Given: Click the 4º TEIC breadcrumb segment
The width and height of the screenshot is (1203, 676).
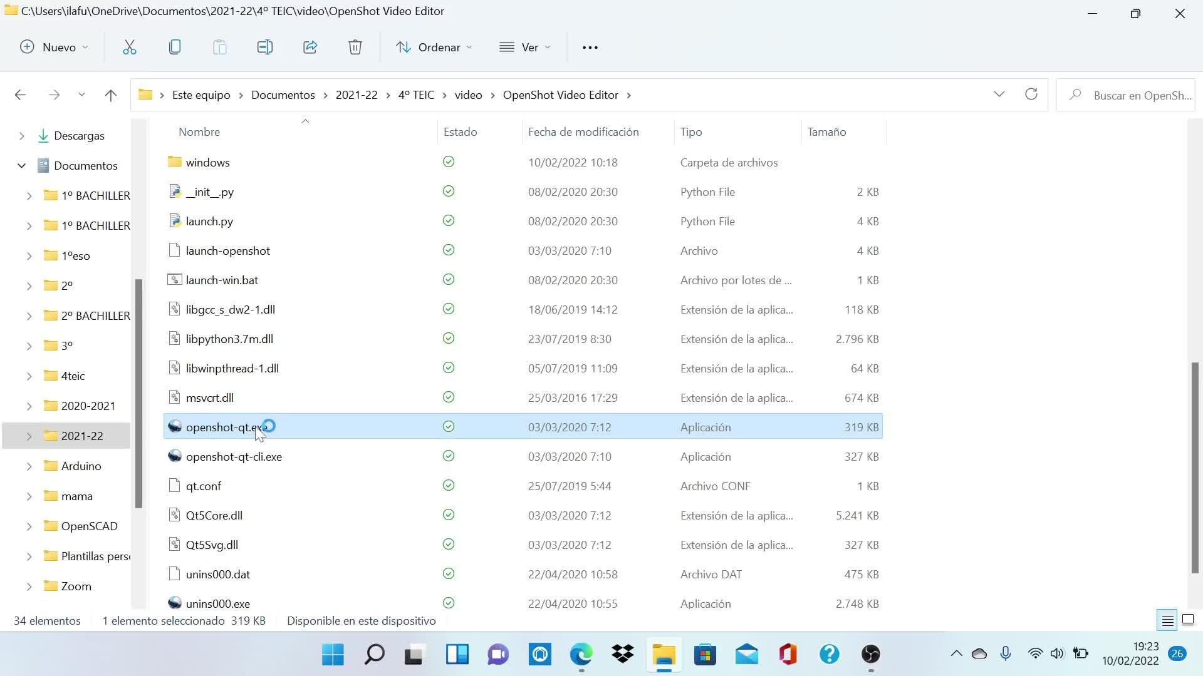Looking at the screenshot, I should coord(416,95).
